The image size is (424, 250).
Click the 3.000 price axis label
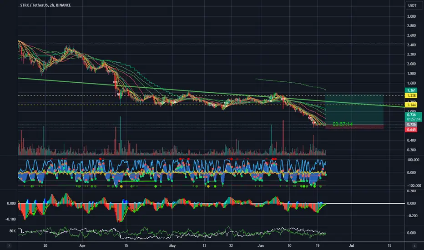411,16
